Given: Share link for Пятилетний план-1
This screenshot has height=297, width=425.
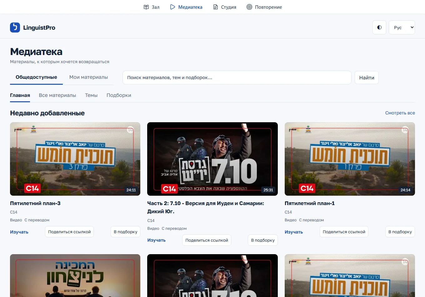Looking at the screenshot, I should [x=344, y=232].
